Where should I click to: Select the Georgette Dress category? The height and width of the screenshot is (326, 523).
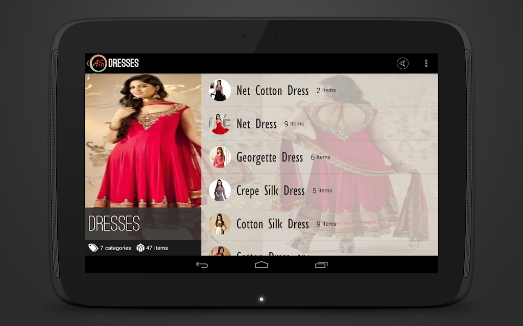(320, 157)
